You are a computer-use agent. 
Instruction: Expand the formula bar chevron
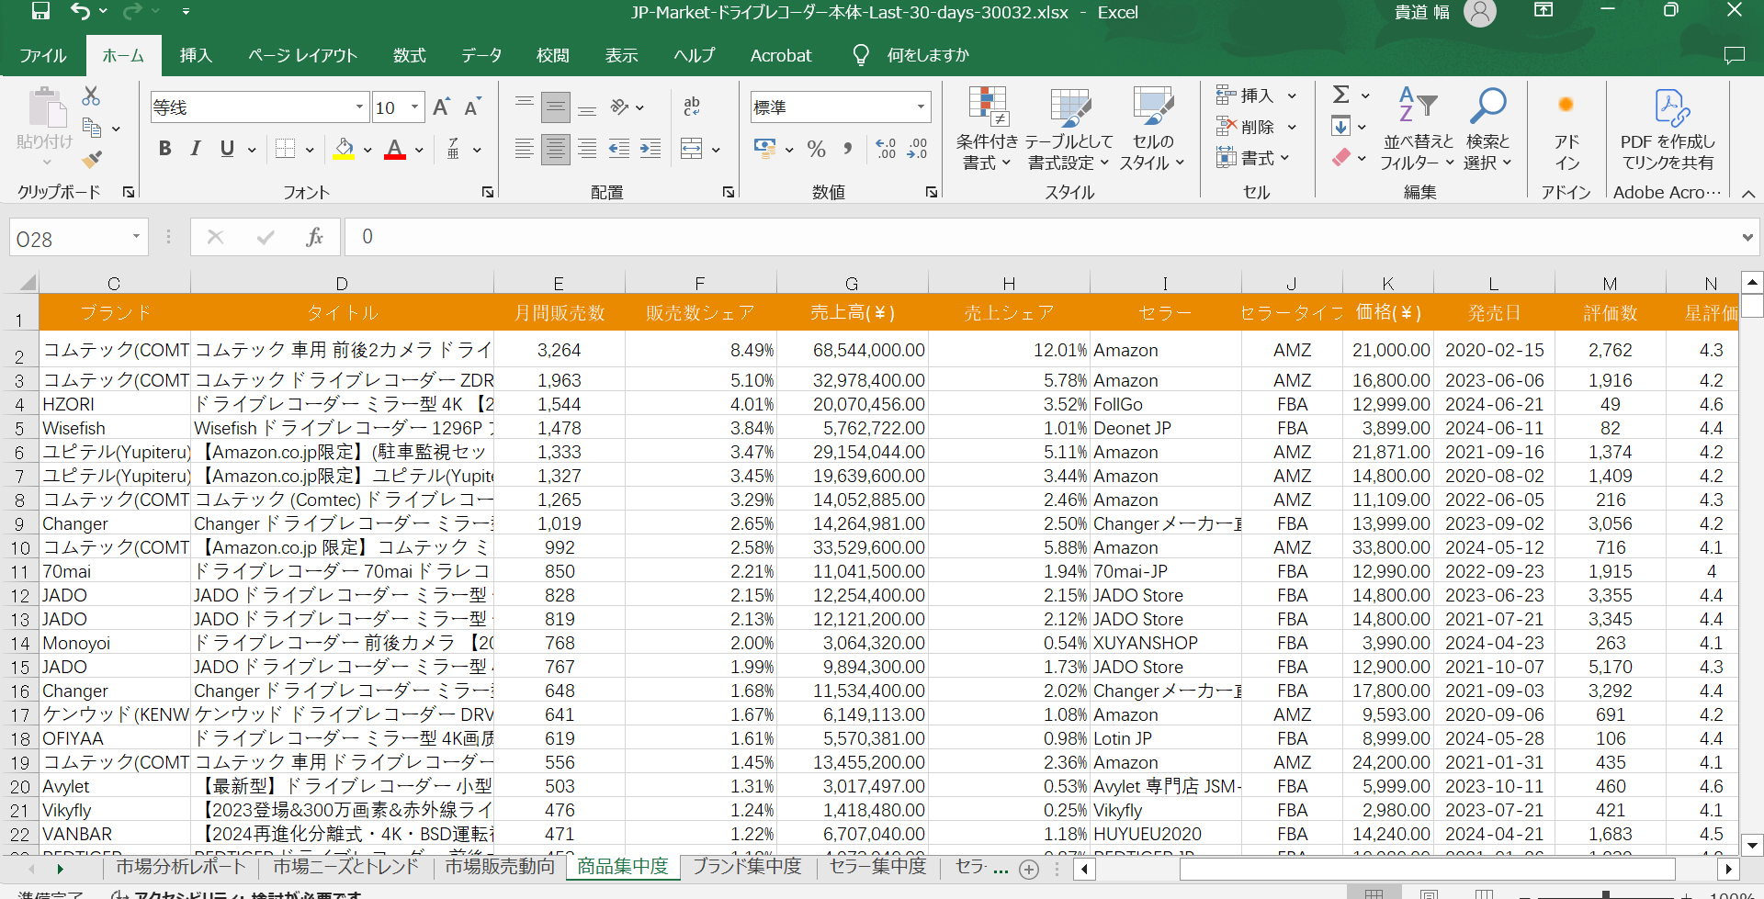click(x=1747, y=238)
